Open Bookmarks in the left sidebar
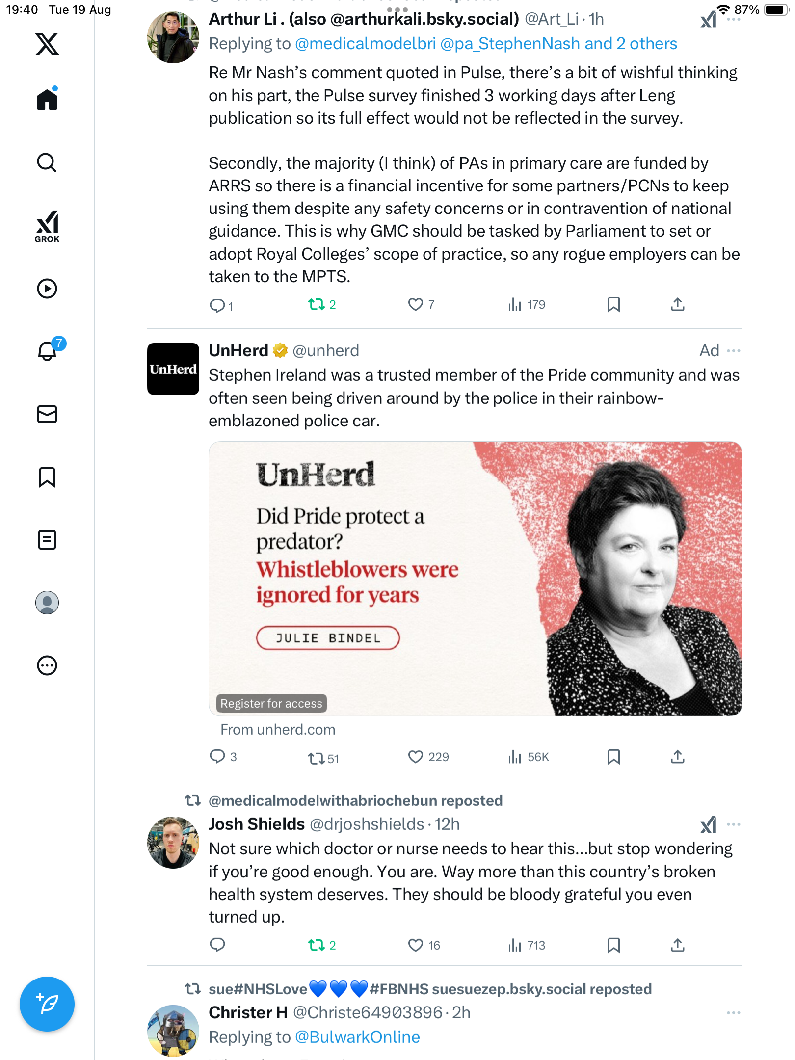Viewport: 795px width, 1060px height. (x=47, y=477)
